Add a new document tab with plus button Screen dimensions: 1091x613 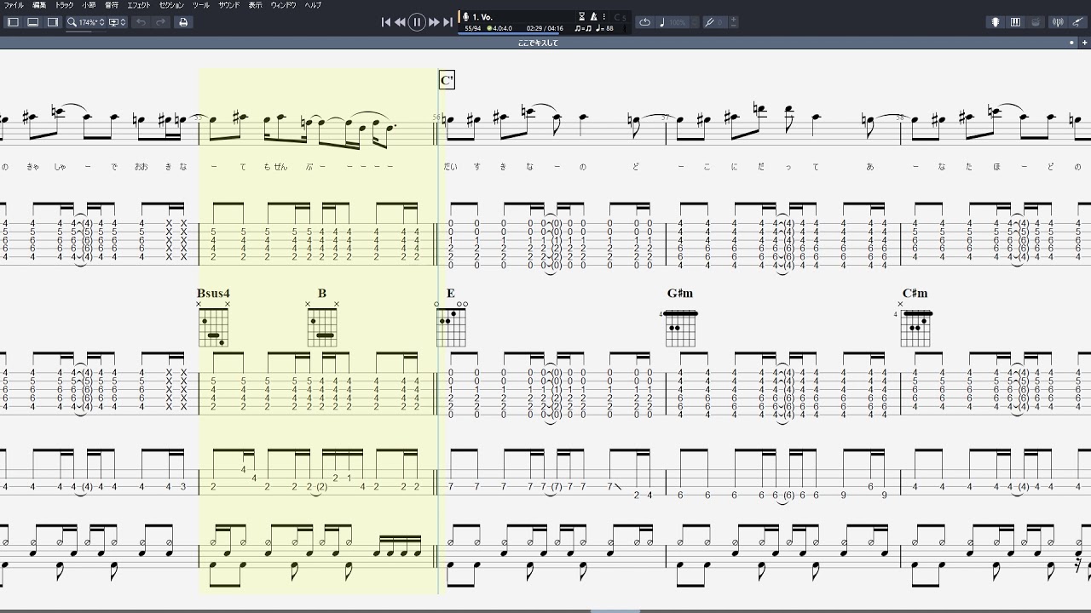[x=1082, y=43]
